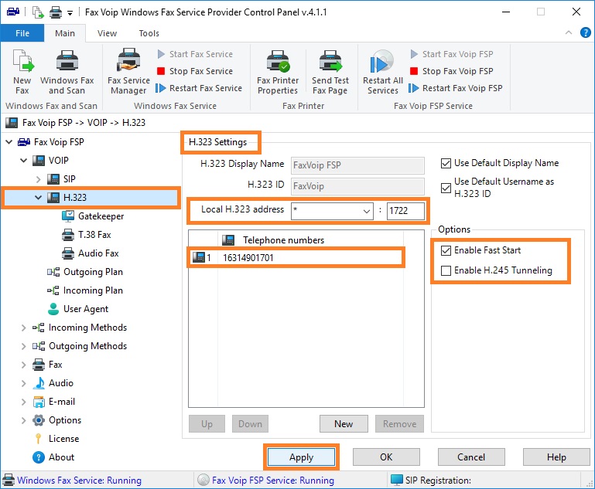Collapse the ribbon with the up chevron
Screen dimensions: 595x489
[x=569, y=32]
